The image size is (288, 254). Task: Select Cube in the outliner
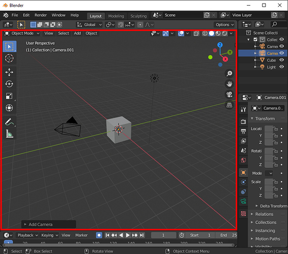[x=271, y=60]
